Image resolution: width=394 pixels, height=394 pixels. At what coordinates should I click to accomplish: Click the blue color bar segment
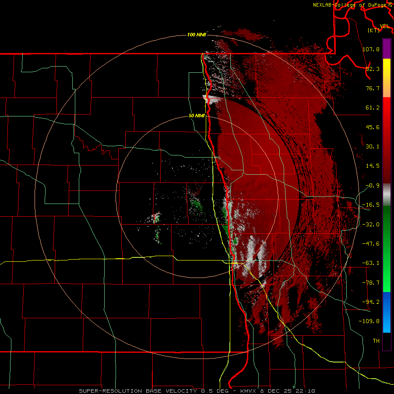(387, 312)
